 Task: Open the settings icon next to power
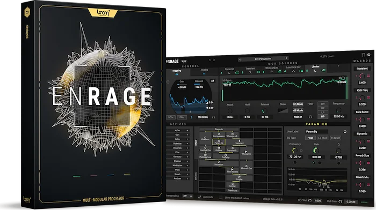pyautogui.click(x=363, y=55)
